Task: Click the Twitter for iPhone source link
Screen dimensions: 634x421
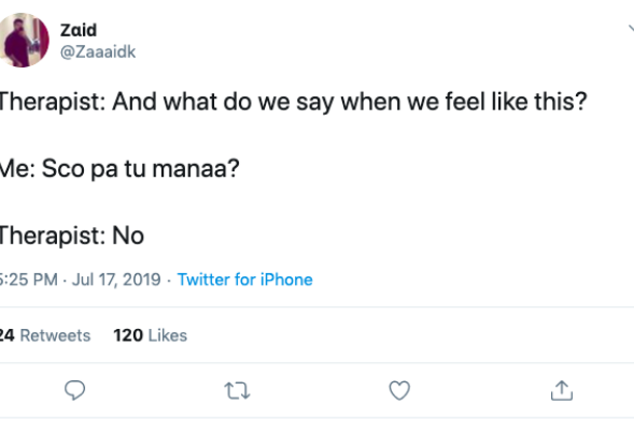Action: coord(245,279)
